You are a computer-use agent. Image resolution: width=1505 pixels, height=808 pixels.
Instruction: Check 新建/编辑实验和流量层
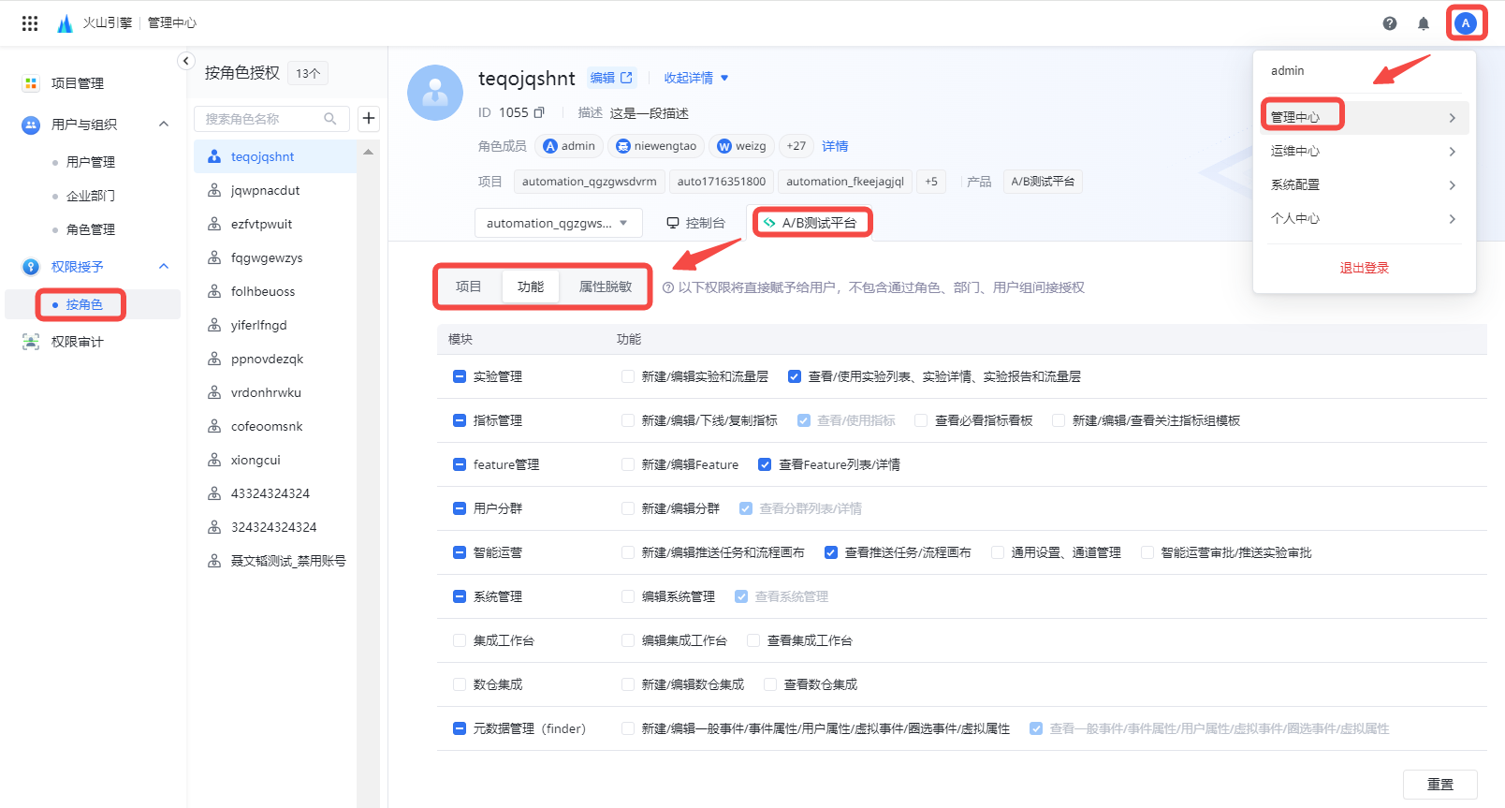pos(628,376)
